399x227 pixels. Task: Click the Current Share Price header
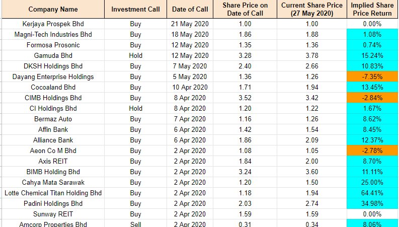(x=311, y=9)
